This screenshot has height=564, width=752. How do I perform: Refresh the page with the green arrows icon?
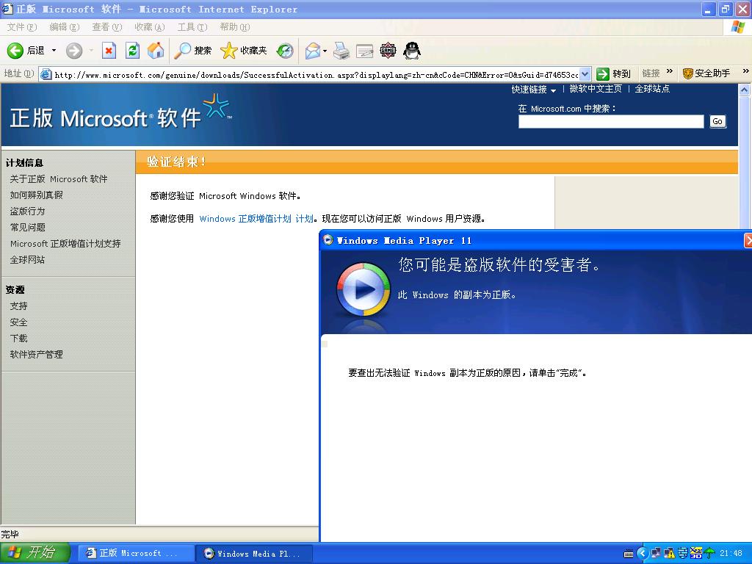coord(132,51)
